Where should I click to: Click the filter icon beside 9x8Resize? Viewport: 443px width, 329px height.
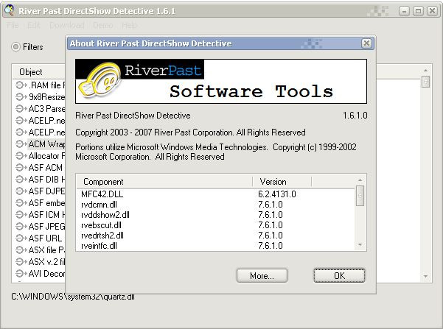21,96
